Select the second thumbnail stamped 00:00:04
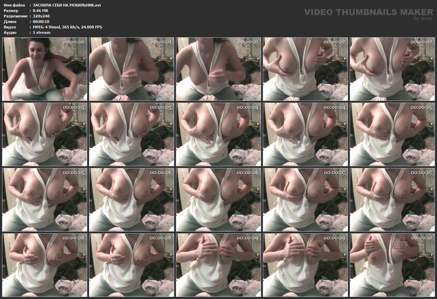 [306, 134]
